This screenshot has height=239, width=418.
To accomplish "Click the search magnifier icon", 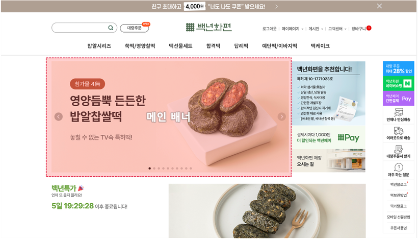I will point(111,28).
